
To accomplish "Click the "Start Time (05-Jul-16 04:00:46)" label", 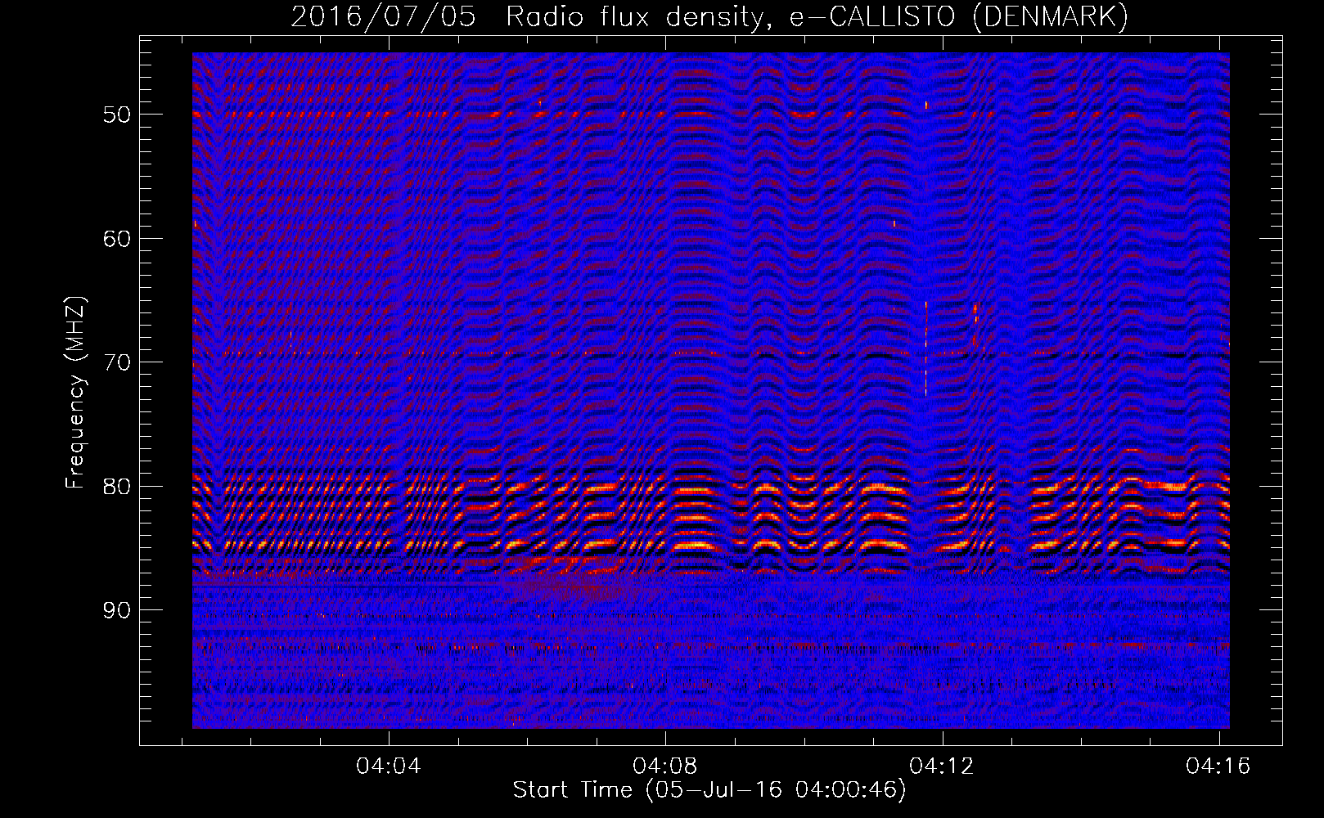I will (x=709, y=790).
